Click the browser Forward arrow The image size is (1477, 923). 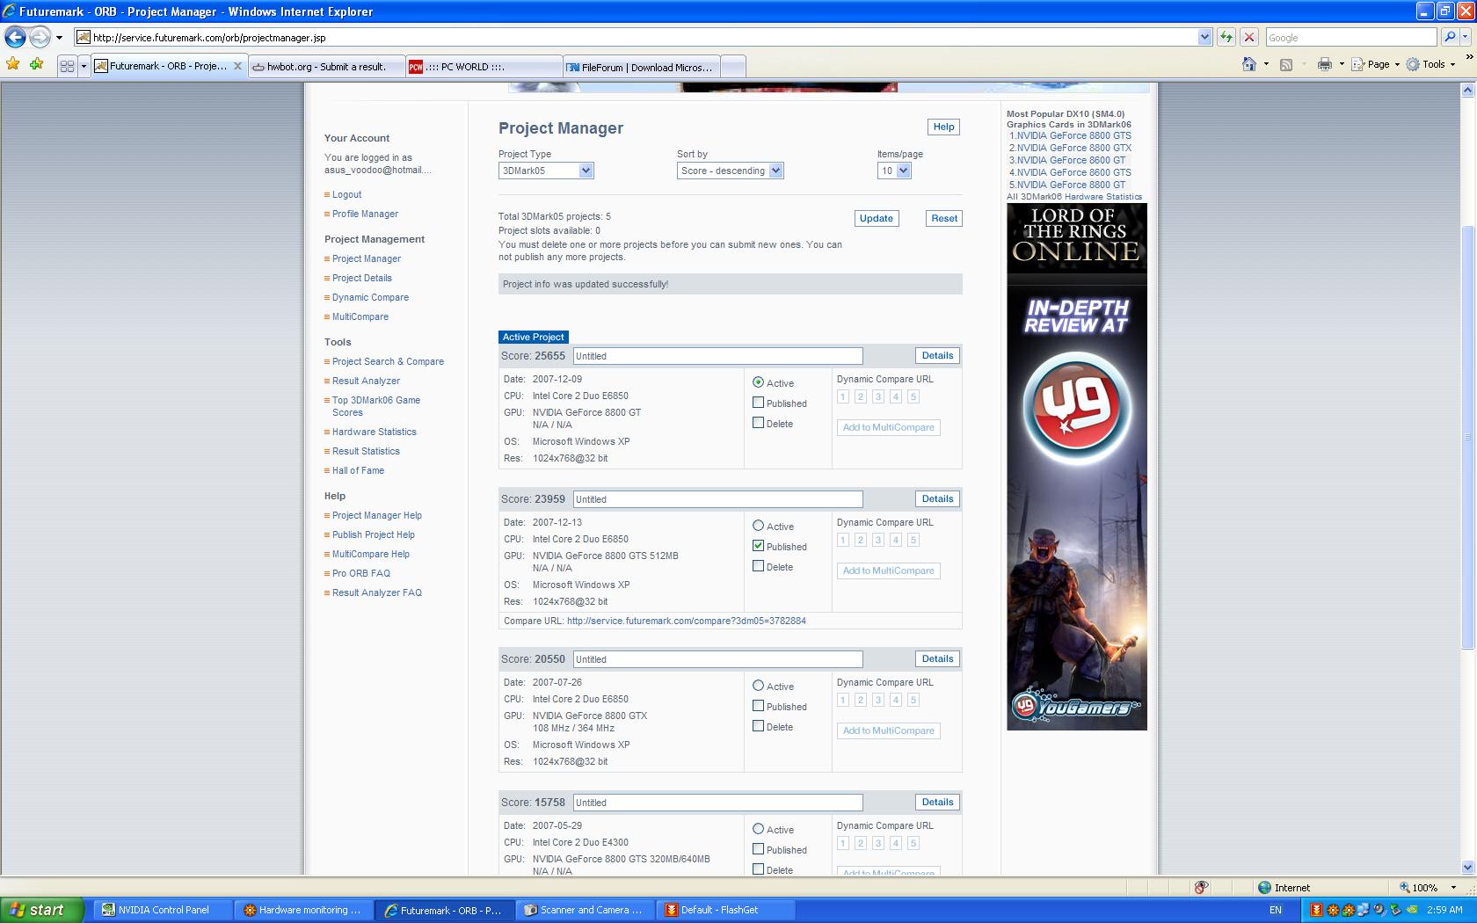tap(40, 37)
